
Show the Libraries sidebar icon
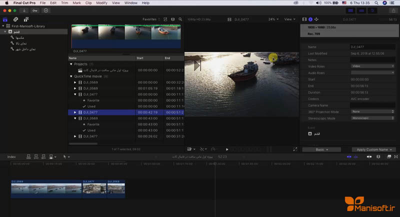[5, 19]
